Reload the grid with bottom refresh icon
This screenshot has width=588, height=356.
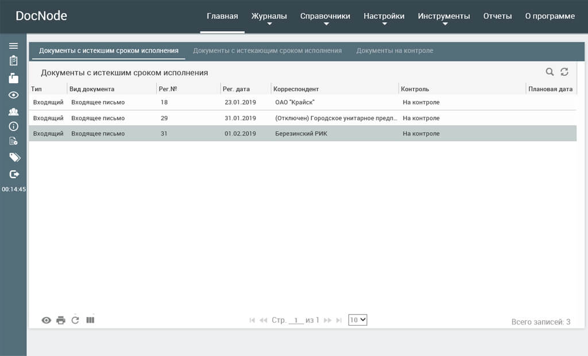[75, 320]
